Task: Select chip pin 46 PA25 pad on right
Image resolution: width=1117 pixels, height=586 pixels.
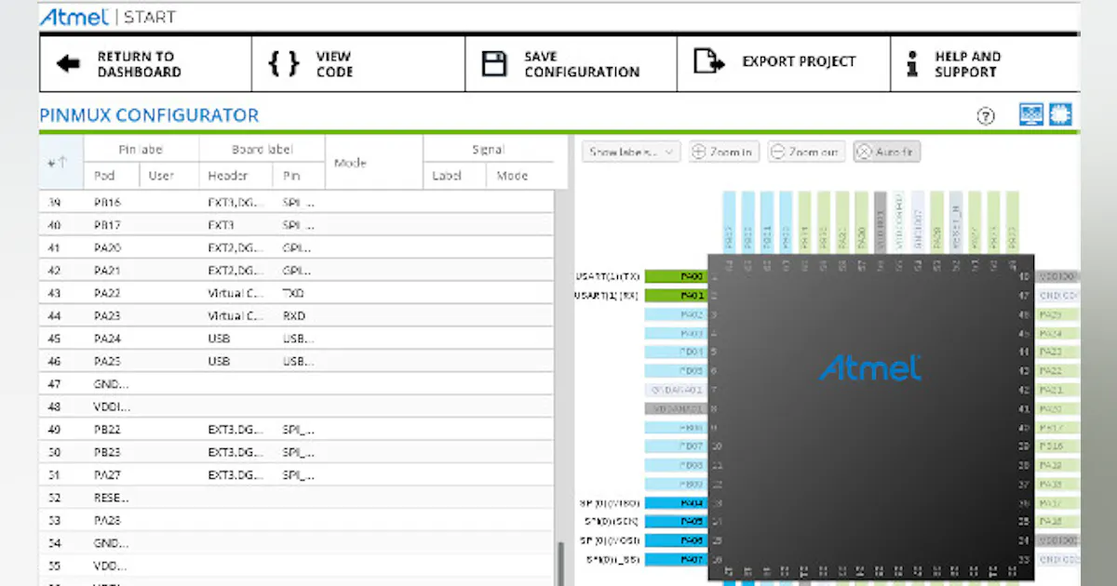Action: coord(1059,314)
